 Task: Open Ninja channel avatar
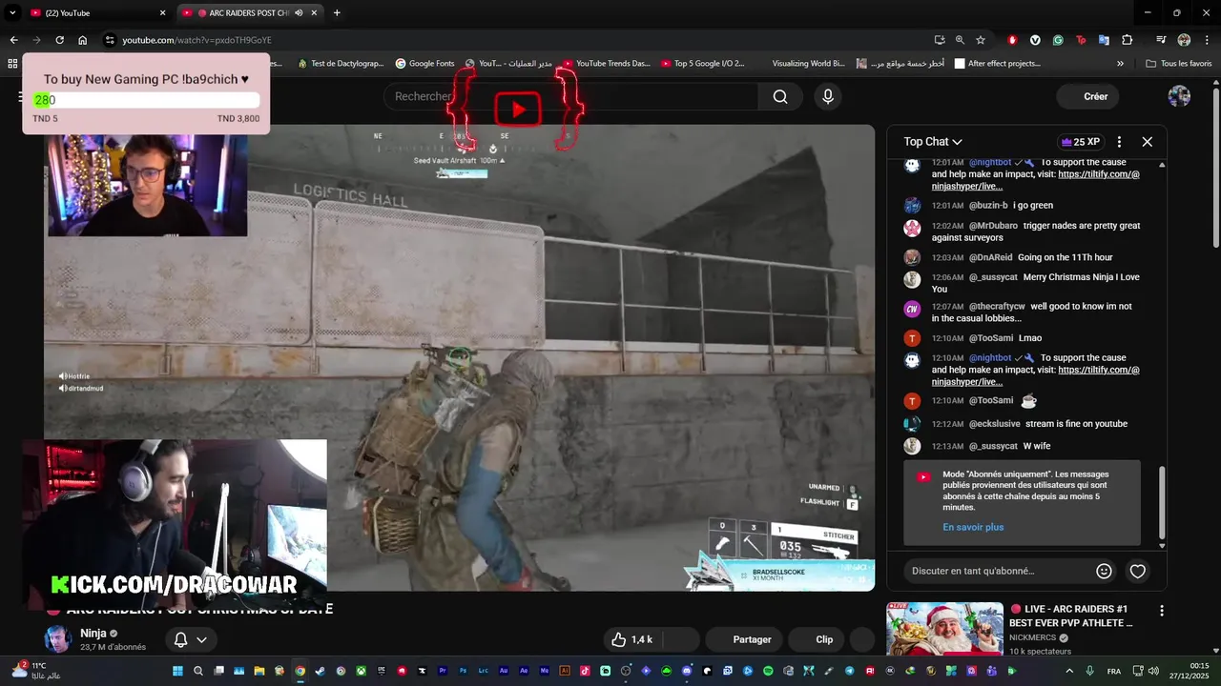coord(57,639)
